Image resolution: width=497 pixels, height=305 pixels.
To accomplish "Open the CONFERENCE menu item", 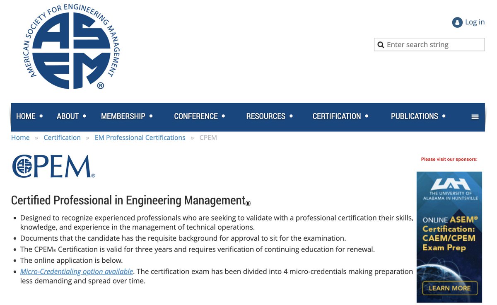I will click(x=196, y=116).
